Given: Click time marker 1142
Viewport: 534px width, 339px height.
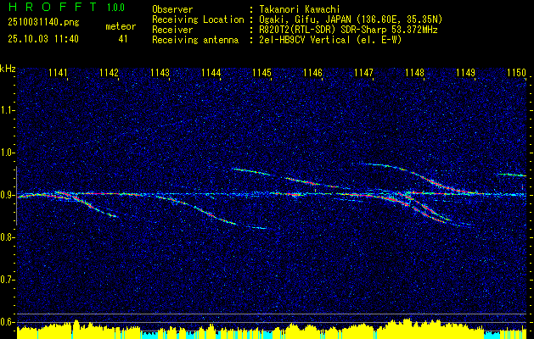Looking at the screenshot, I should [x=109, y=73].
